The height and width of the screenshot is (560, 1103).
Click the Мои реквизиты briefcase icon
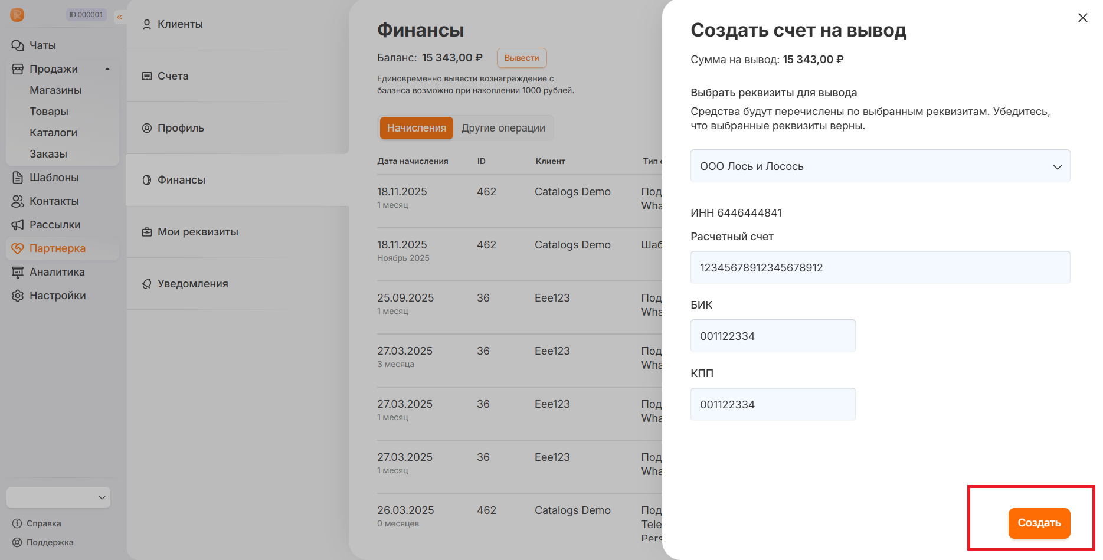[x=147, y=232]
